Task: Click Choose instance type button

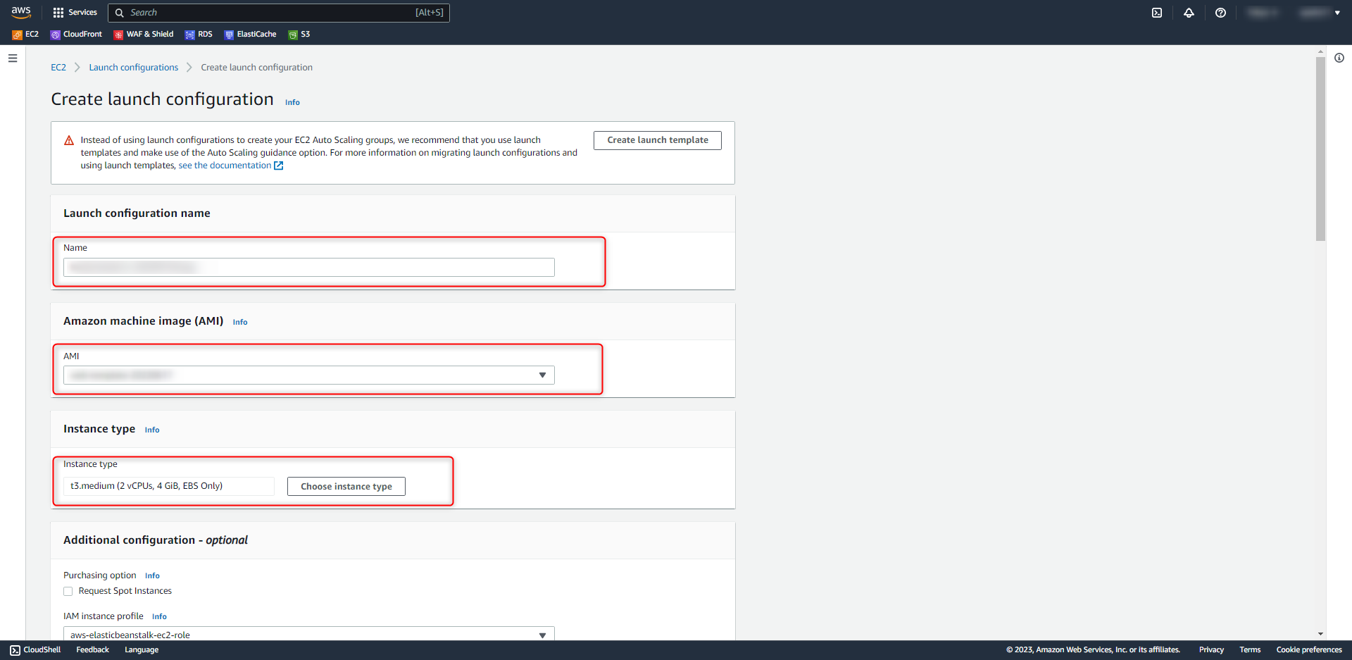Action: (x=346, y=487)
